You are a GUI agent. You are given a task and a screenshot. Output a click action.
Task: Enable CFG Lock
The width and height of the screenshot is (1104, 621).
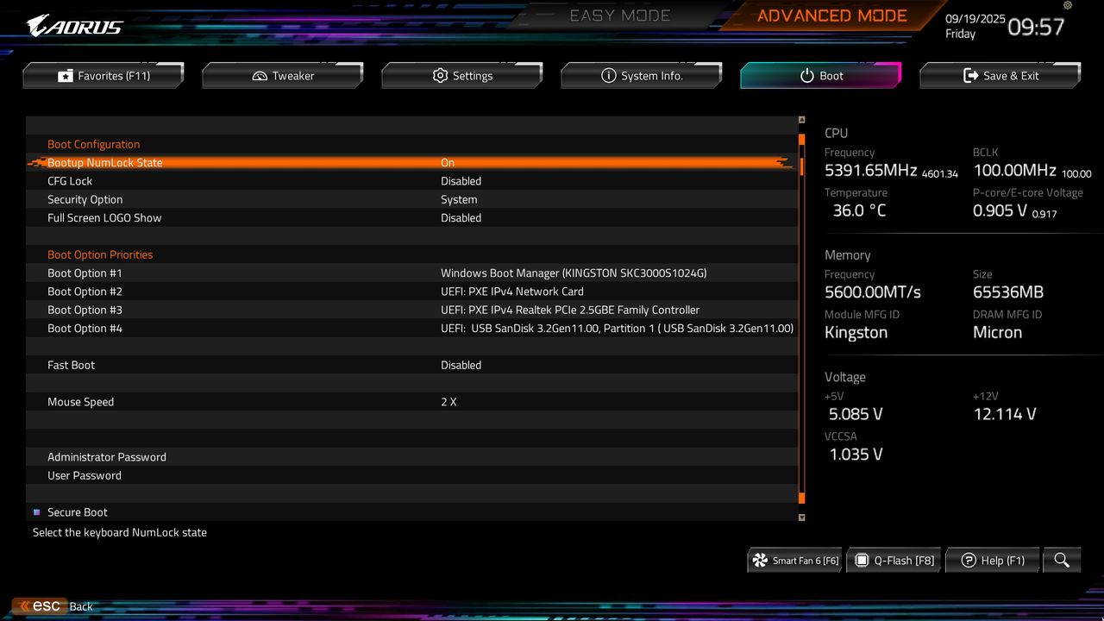click(x=461, y=181)
